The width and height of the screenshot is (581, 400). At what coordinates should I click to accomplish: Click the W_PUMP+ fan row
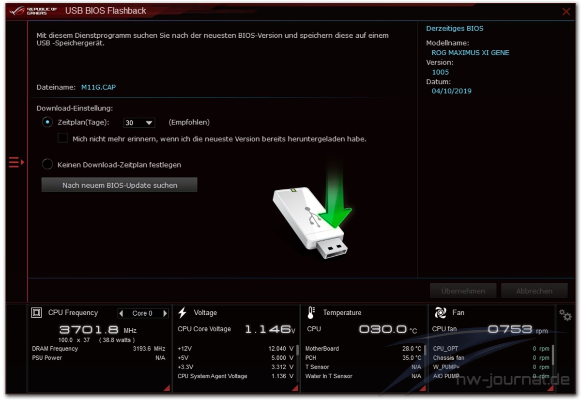(491, 367)
